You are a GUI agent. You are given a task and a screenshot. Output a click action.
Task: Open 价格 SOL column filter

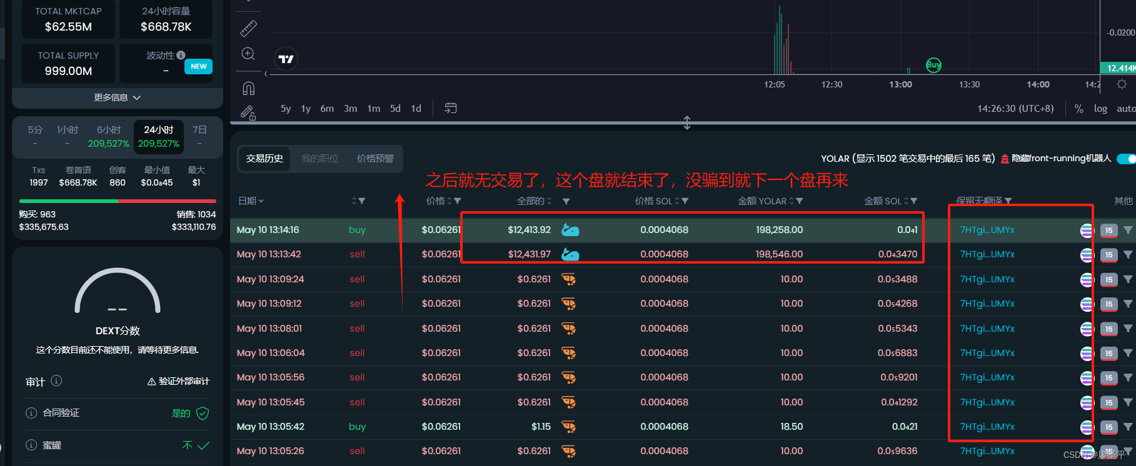pyautogui.click(x=685, y=201)
